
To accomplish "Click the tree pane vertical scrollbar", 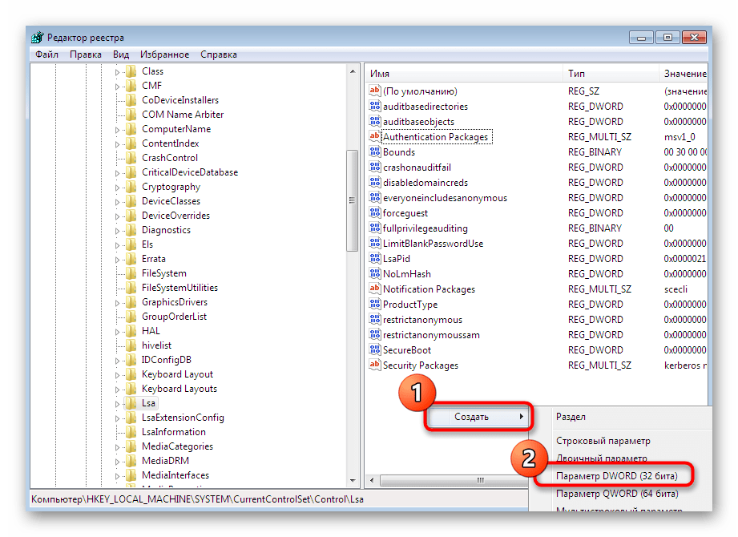I will 353,200.
